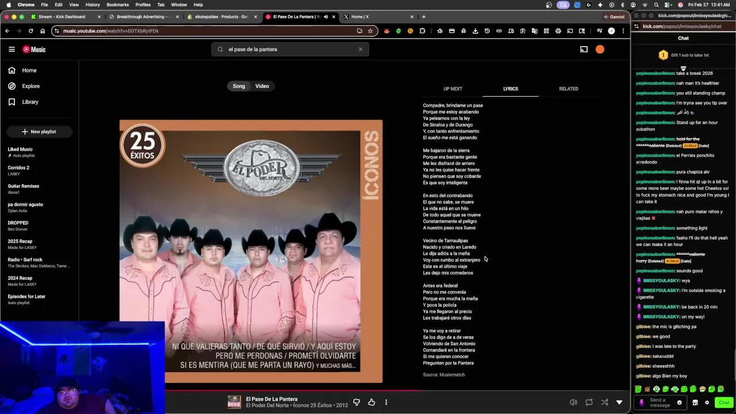Click the small album thumbnail in player bar
Screen dimensions: 736x414
coord(234,402)
